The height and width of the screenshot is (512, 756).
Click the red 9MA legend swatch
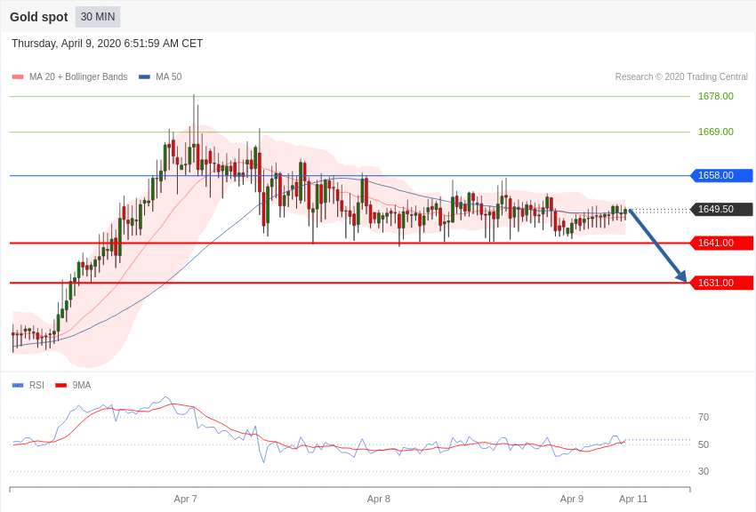tap(60, 385)
